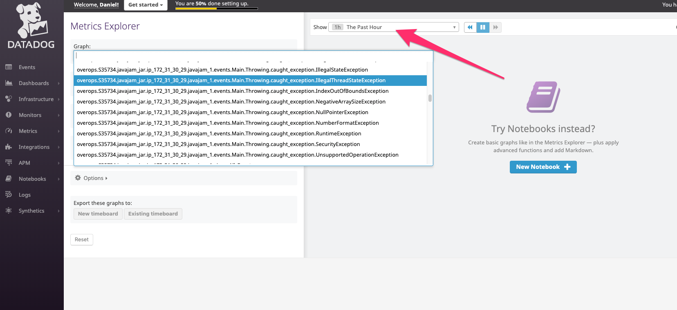Select the UnsupportedOperationException metric
This screenshot has width=677, height=310.
[250, 155]
